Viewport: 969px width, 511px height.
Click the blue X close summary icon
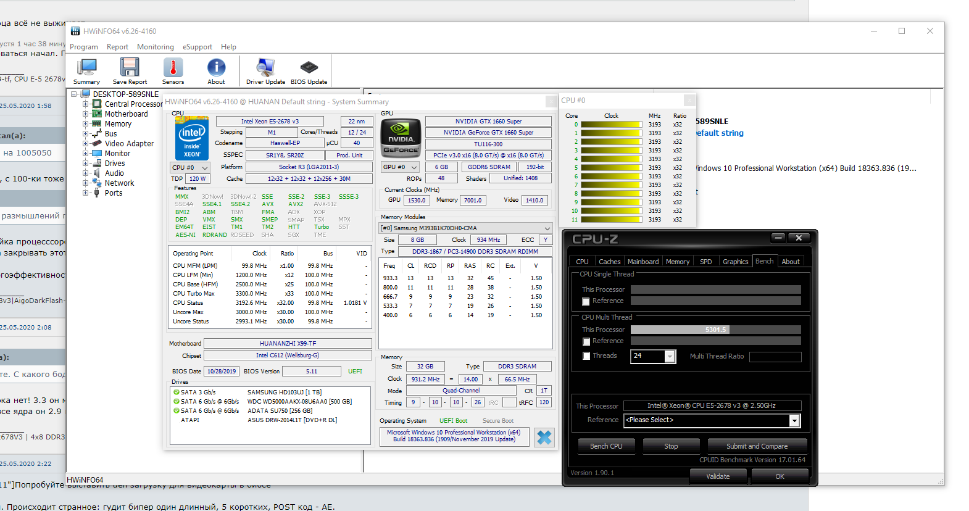click(544, 438)
